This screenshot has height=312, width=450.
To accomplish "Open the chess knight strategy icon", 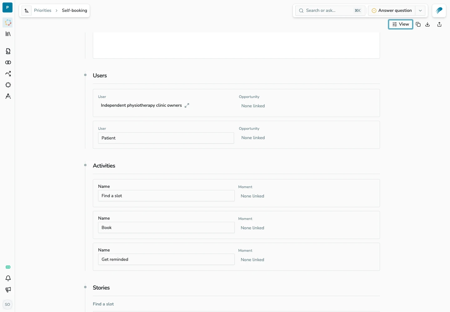I will click(8, 51).
